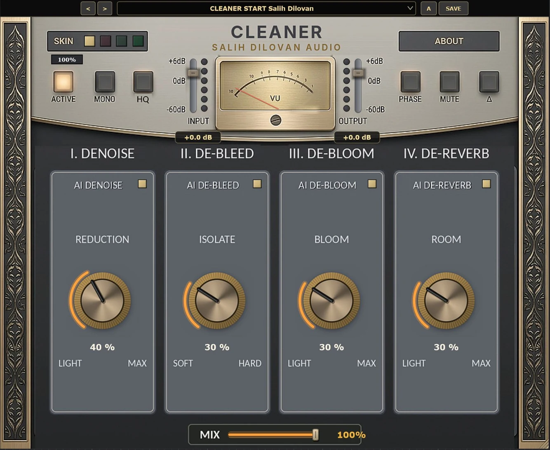Open the preset dropdown CLEANER START Salih Dilovan
Image resolution: width=550 pixels, height=450 pixels.
pyautogui.click(x=266, y=8)
